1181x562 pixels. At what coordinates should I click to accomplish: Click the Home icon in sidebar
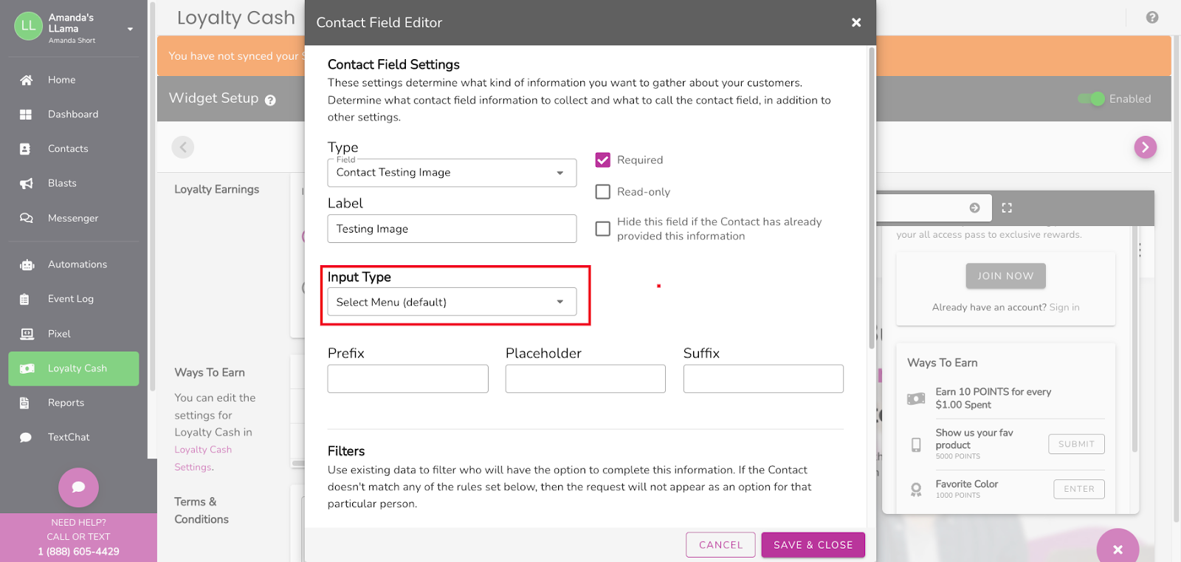[26, 80]
